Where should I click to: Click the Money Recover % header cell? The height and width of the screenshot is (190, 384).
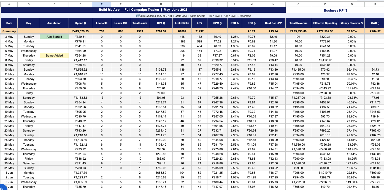pos(352,23)
